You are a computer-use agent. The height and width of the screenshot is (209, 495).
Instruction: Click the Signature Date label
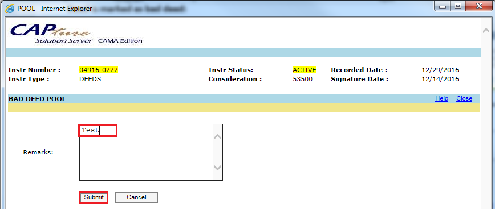(x=360, y=79)
